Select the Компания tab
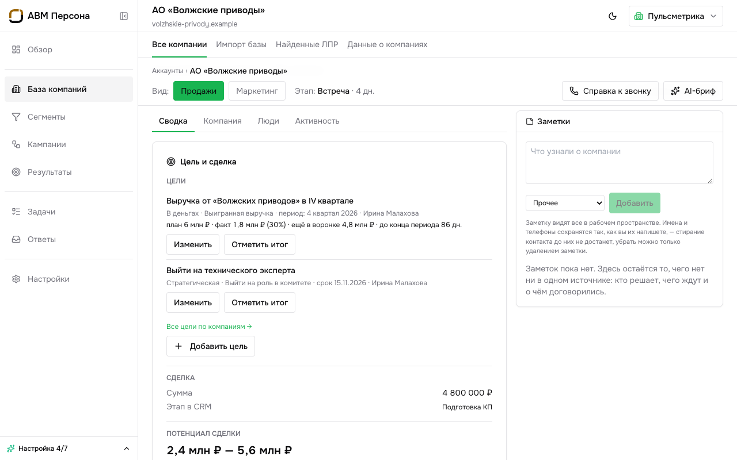 222,121
